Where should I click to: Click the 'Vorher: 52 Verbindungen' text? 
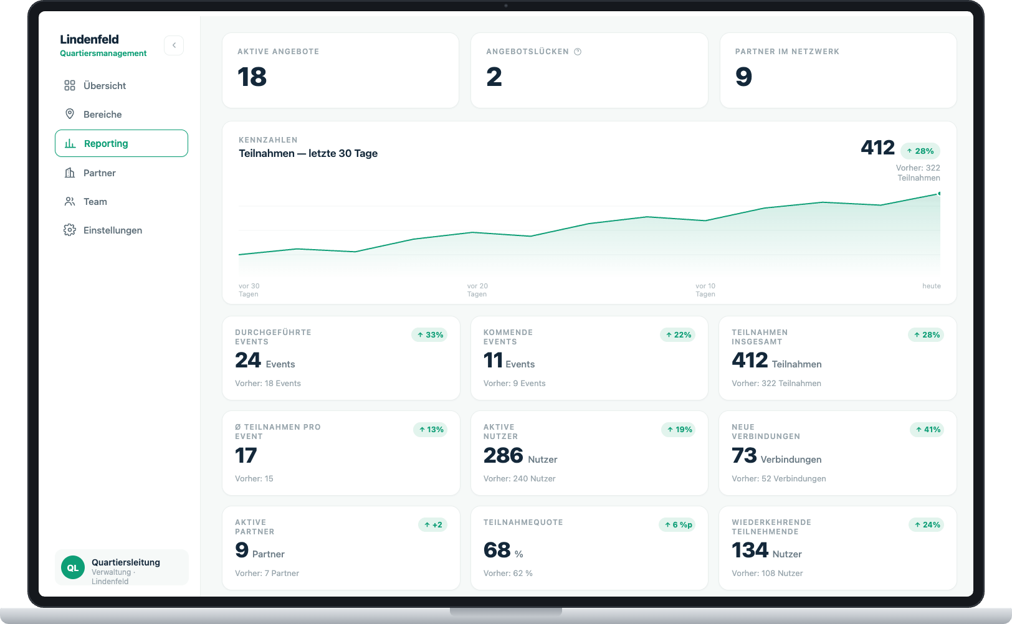click(x=779, y=478)
